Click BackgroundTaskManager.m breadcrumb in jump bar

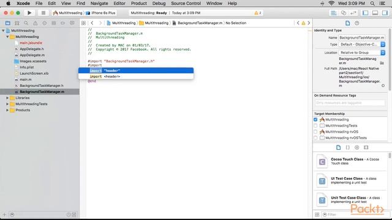pos(200,23)
